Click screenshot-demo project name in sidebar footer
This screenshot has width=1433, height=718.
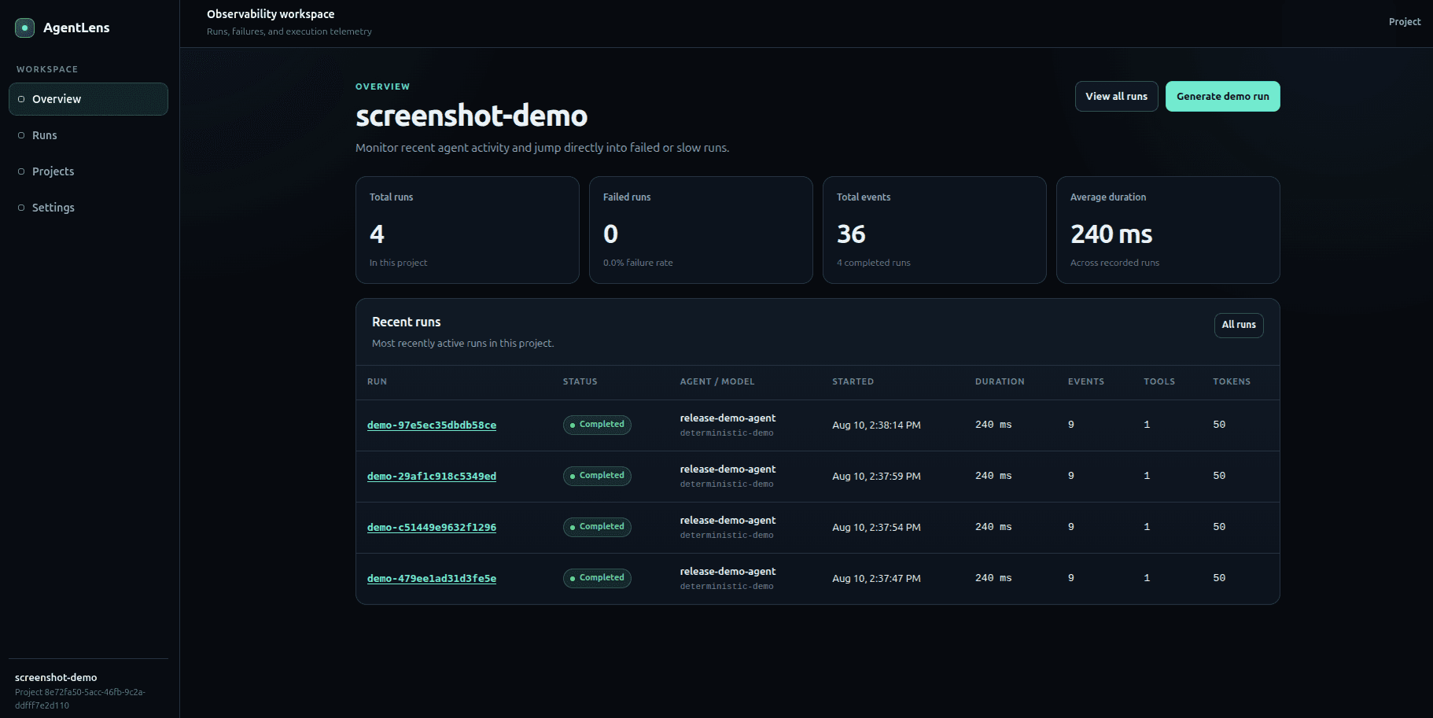[56, 678]
